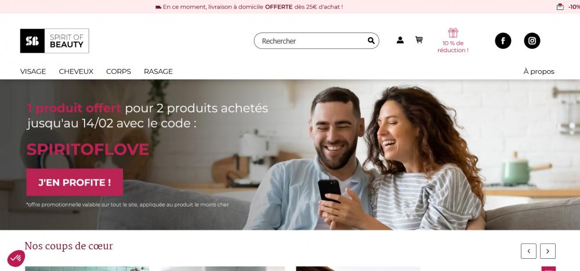Open the CHEVEUX menu
The image size is (580, 271).
pyautogui.click(x=76, y=71)
